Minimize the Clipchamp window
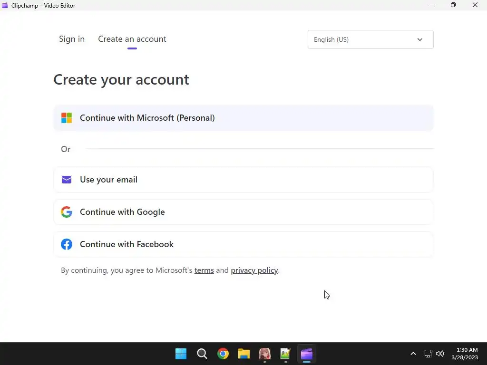 click(x=432, y=5)
